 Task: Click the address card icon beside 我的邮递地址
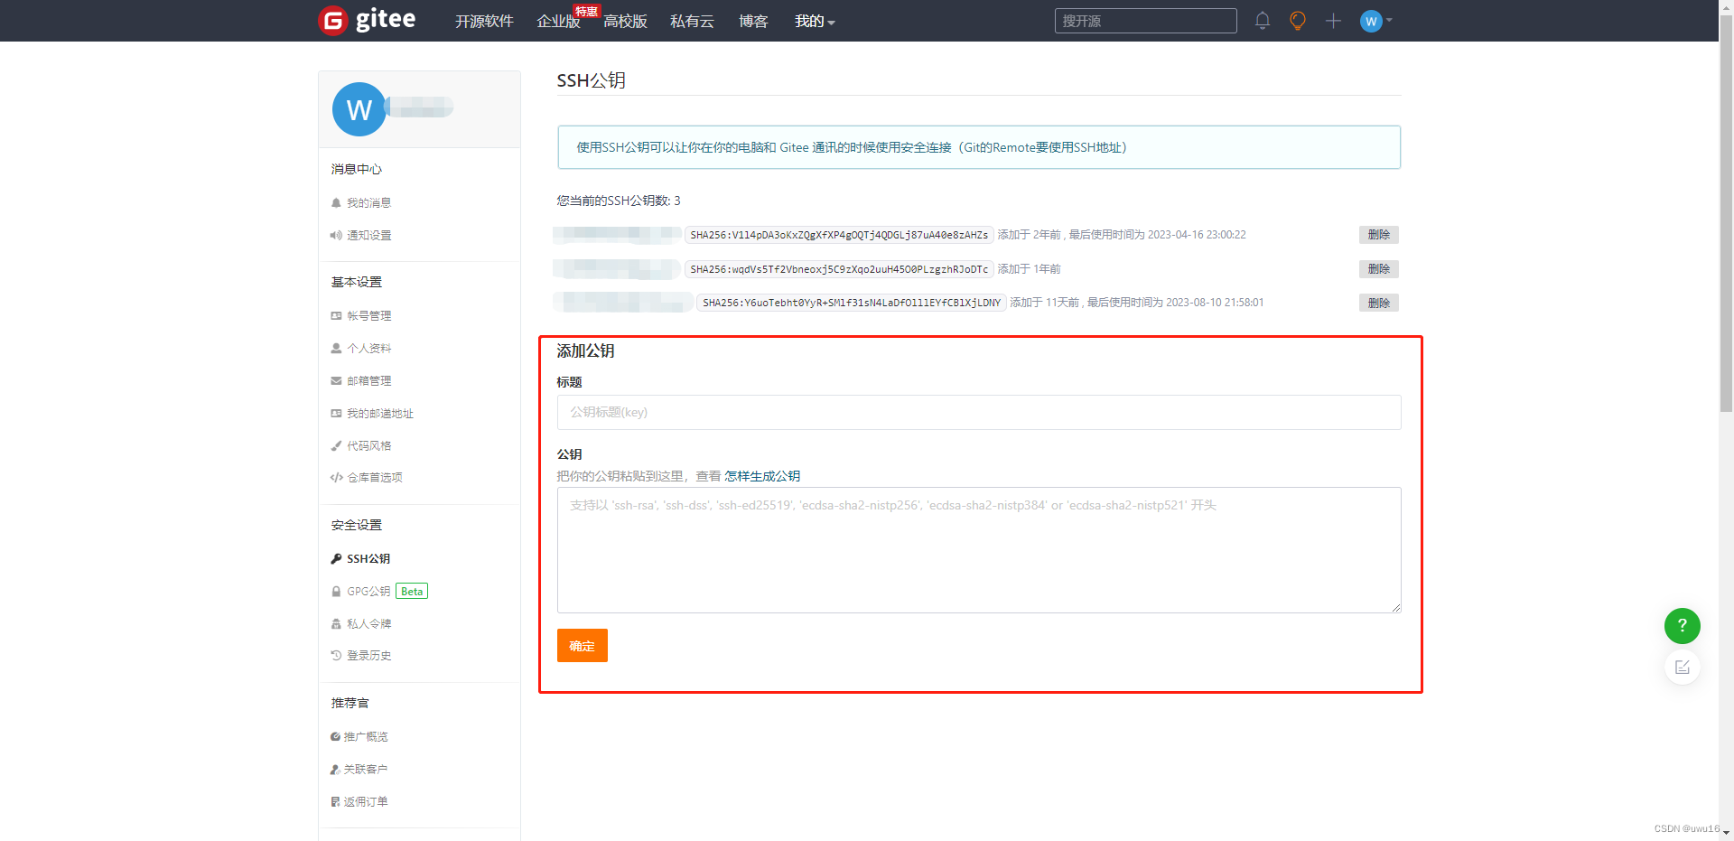(336, 414)
